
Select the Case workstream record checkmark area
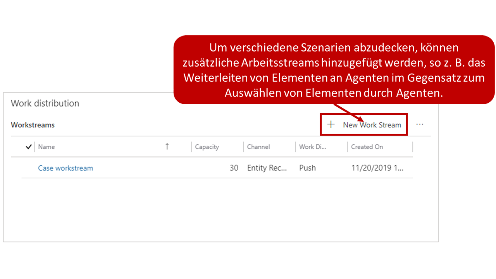[28, 168]
